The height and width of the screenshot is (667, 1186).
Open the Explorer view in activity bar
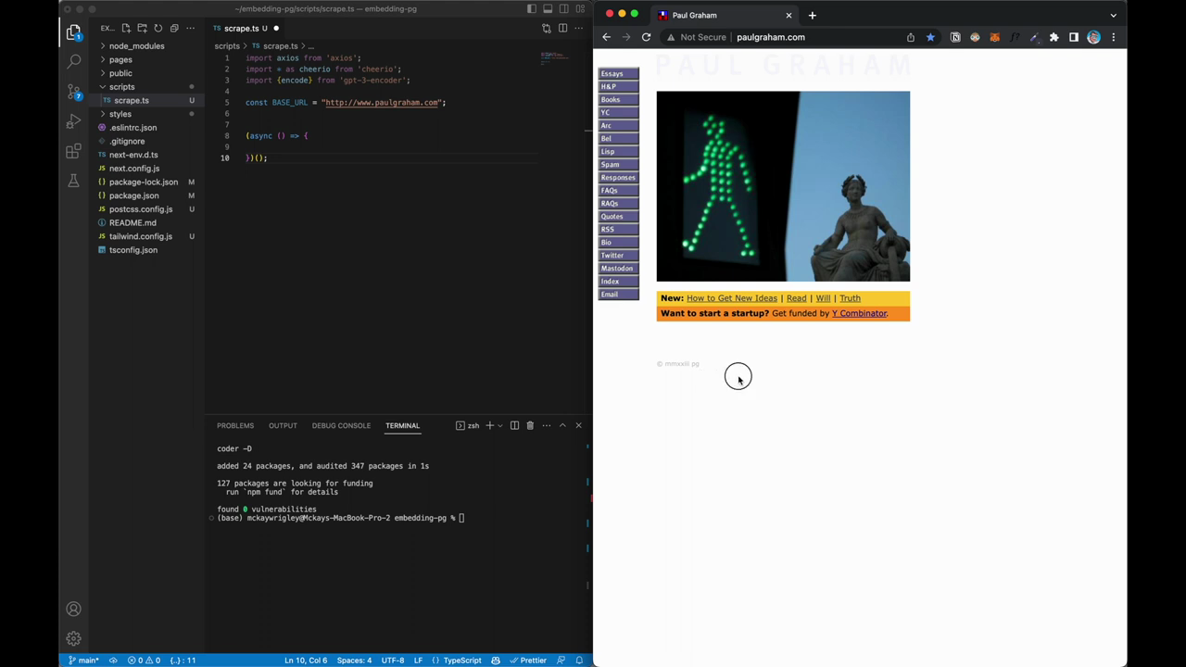[73, 33]
